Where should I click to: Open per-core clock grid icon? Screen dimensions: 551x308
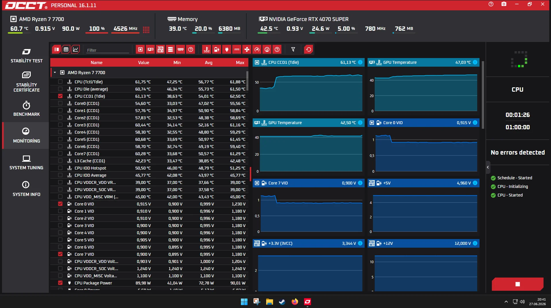tap(146, 30)
